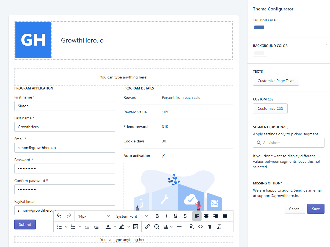Submit the program application form
The width and height of the screenshot is (330, 247).
[x=25, y=224]
